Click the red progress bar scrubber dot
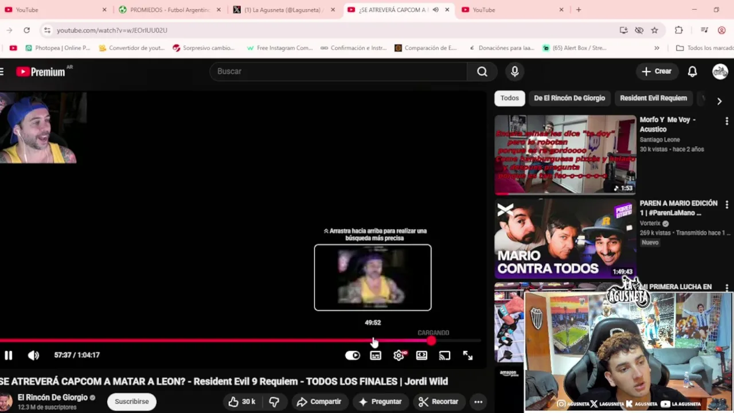 431,341
